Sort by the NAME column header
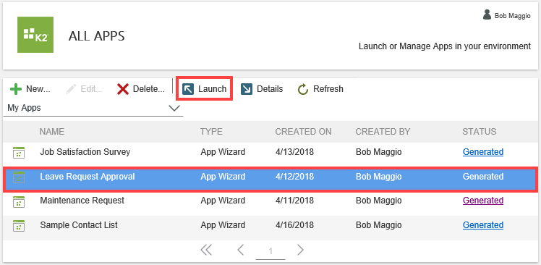 coord(52,132)
